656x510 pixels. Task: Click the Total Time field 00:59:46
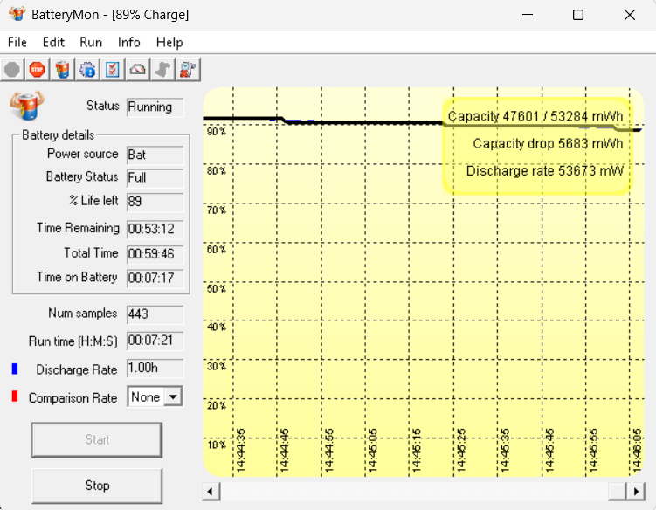click(x=155, y=254)
